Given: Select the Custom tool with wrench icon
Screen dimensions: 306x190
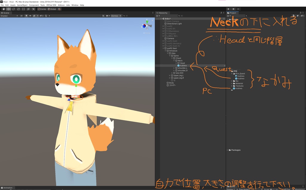Looking at the screenshot, I should 33,9.
